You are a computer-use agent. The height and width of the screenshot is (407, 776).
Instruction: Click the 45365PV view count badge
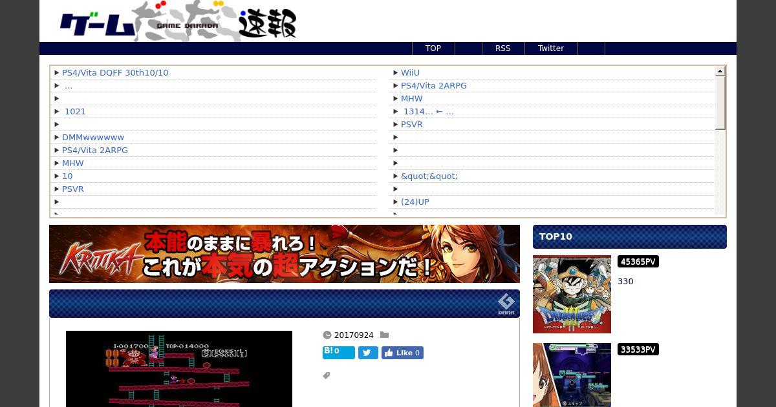click(638, 262)
